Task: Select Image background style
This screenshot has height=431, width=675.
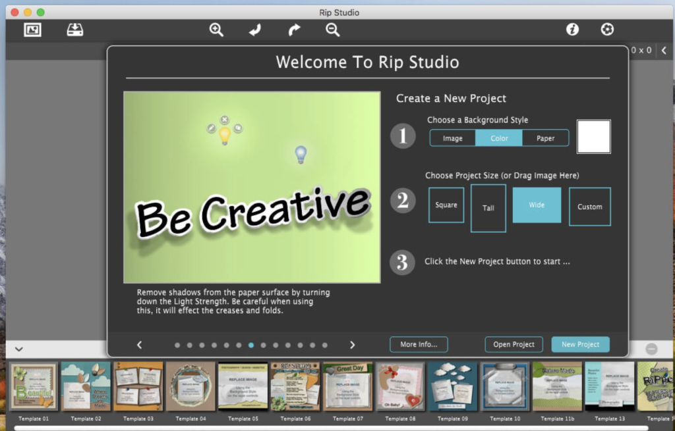Action: (452, 138)
